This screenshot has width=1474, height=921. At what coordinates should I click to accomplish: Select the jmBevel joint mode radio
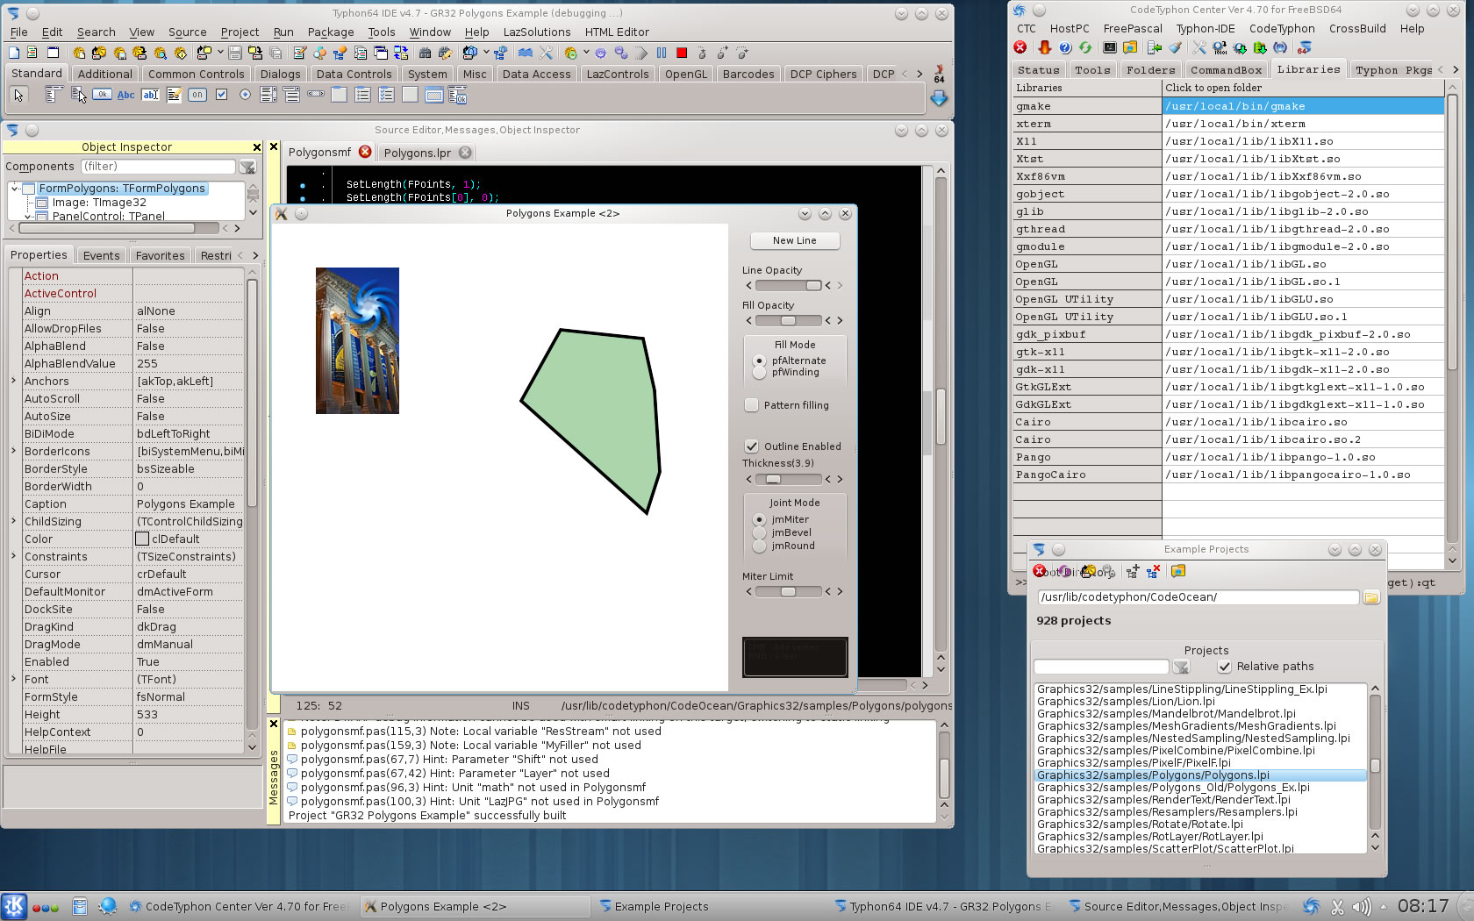click(760, 532)
